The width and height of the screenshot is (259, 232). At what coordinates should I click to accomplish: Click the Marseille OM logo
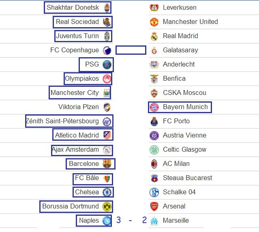coord(154,221)
